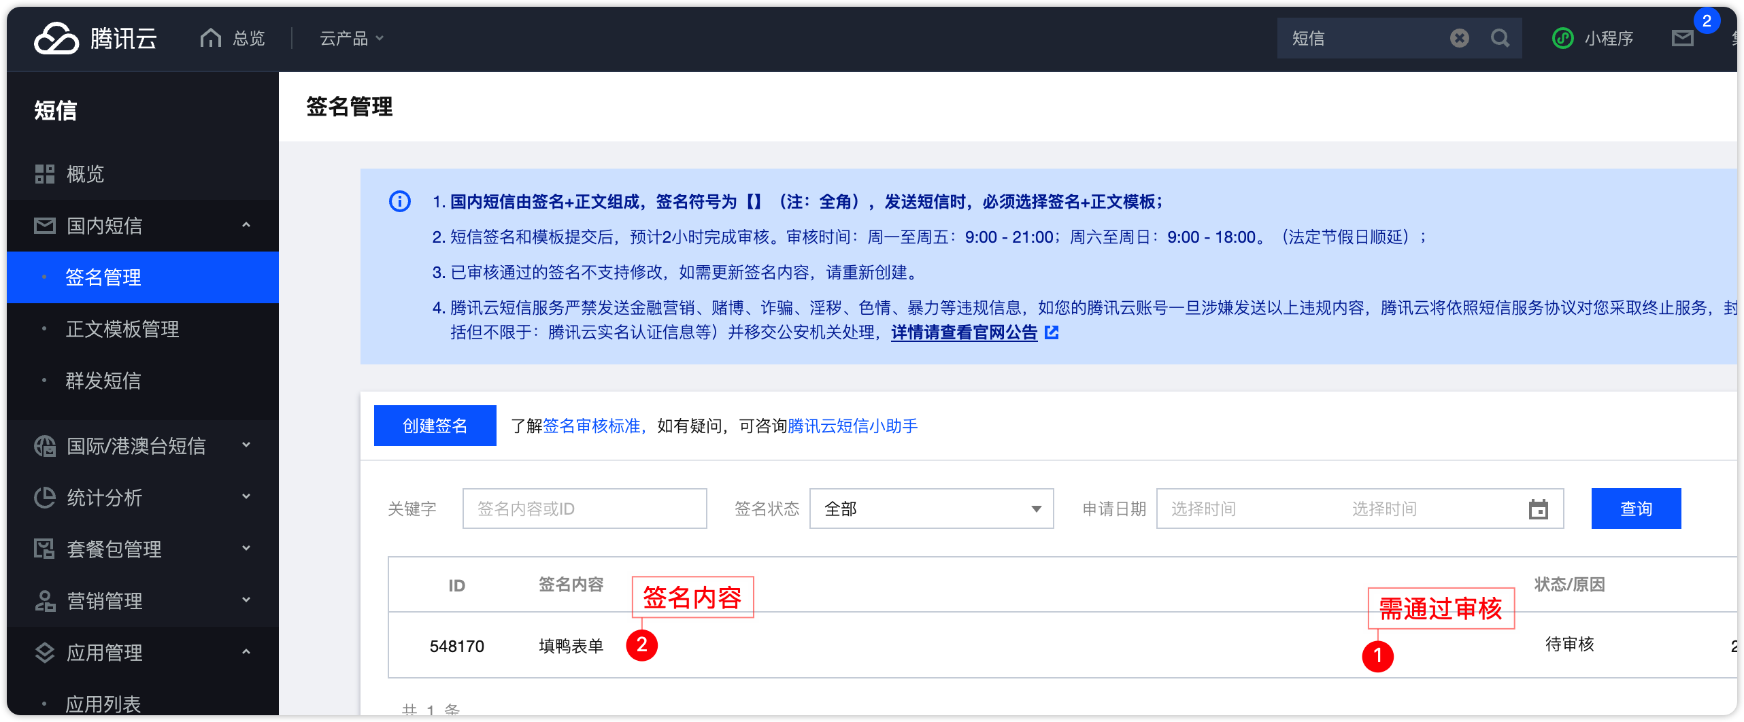Click the 国内短信 envelope icon
The image size is (1744, 722).
click(45, 226)
